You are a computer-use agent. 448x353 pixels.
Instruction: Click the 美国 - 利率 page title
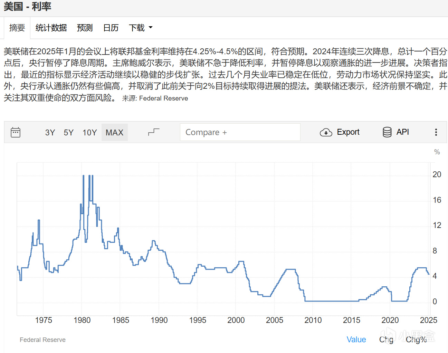28,7
